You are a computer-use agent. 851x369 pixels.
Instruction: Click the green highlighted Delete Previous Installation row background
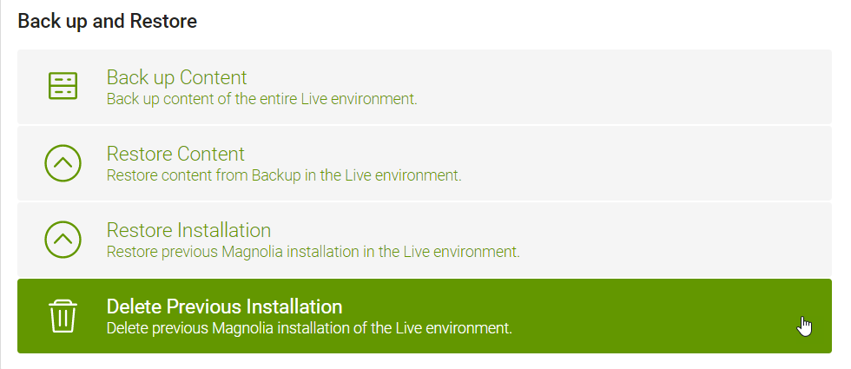click(x=425, y=316)
